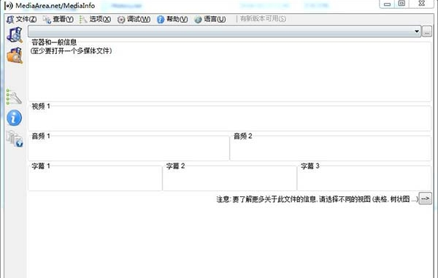Click the "-->" view switch button
This screenshot has width=438, height=278.
tap(425, 198)
